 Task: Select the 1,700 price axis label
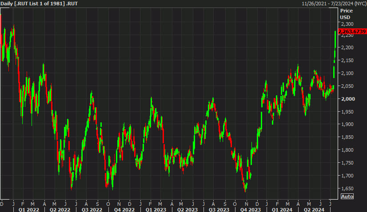coord(347,176)
